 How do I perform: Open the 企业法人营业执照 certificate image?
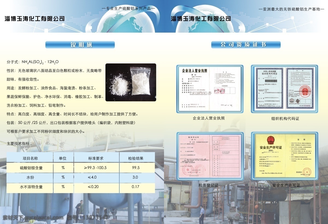[x=210, y=89]
